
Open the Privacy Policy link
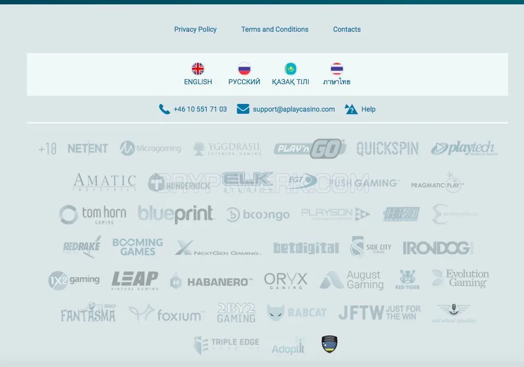click(x=195, y=30)
